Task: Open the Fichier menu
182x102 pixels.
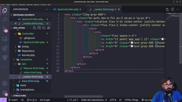Action: (x=3, y=5)
